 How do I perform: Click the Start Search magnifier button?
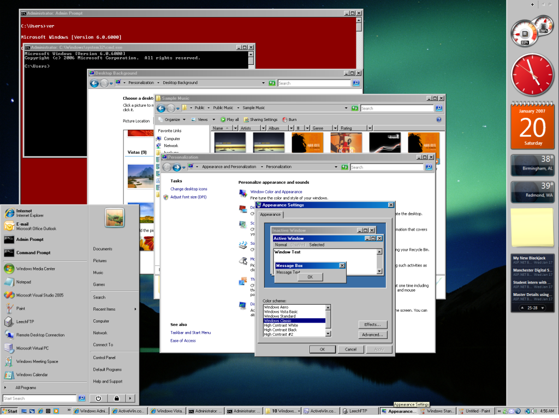[82, 398]
